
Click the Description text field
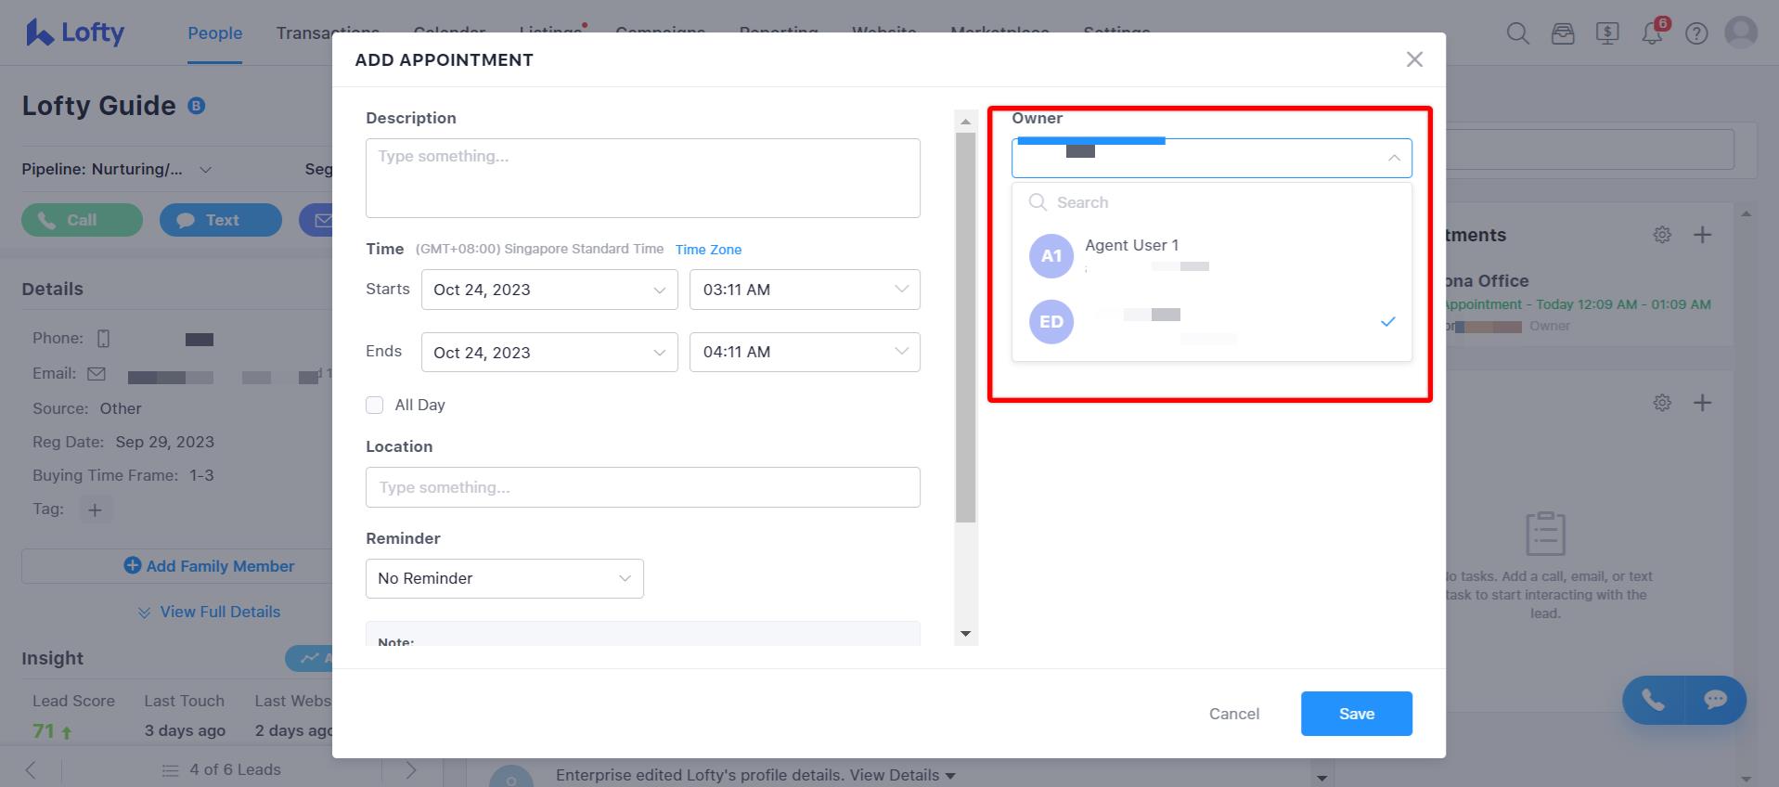[x=642, y=178]
